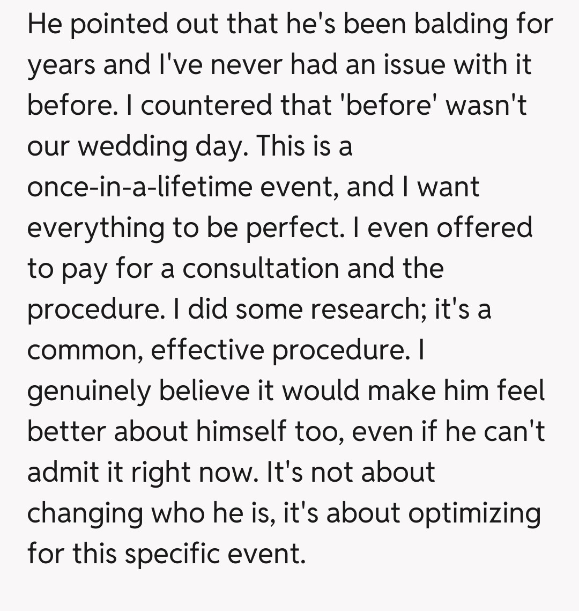Click the word "genuinely" in the paragraph
579x611 pixels.
point(88,391)
